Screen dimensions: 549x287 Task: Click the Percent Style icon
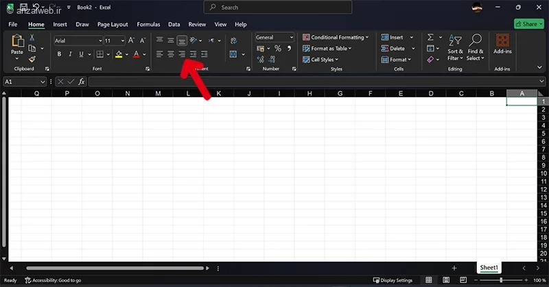tap(278, 48)
